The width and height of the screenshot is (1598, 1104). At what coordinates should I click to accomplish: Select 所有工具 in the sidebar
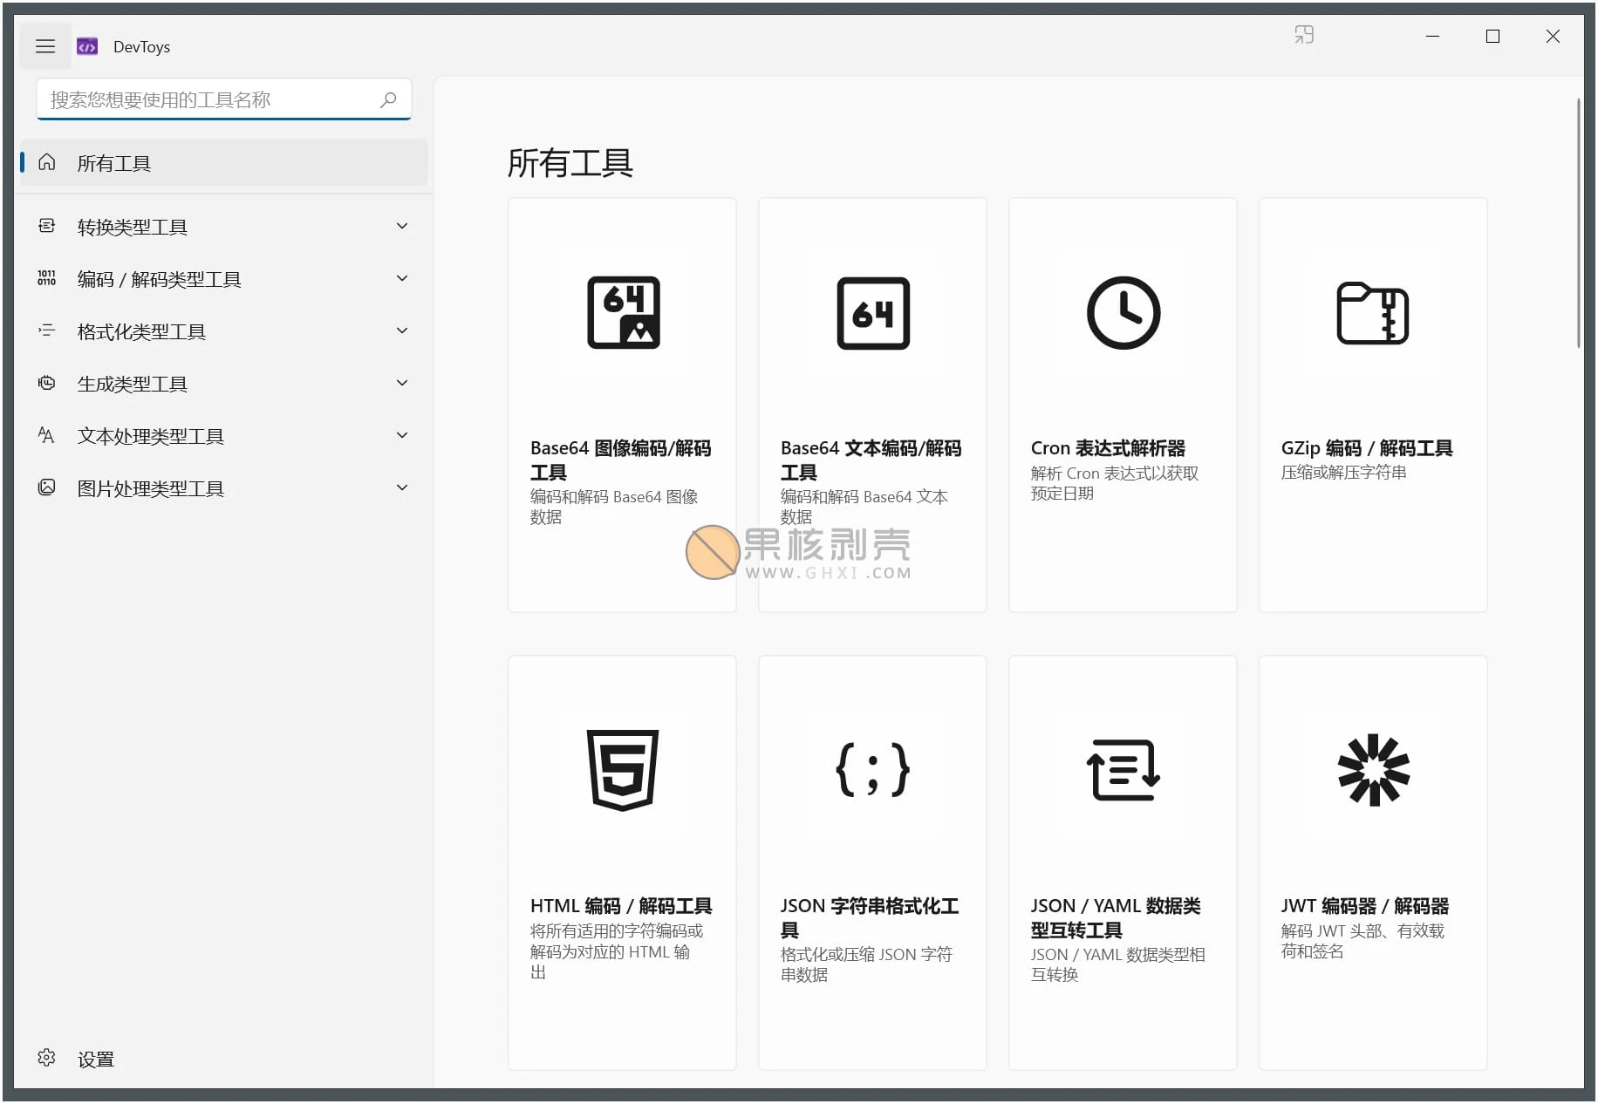click(224, 162)
